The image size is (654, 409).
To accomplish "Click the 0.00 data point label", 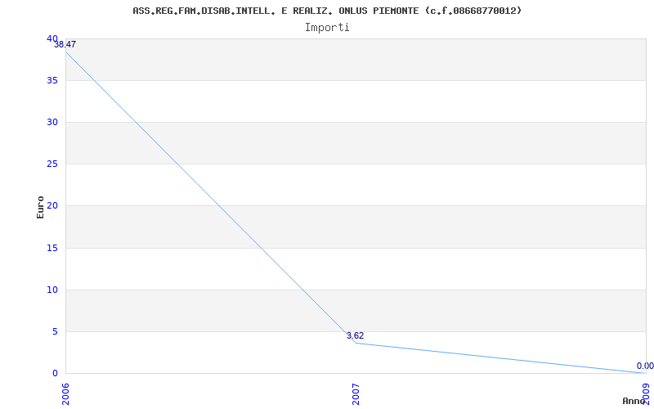I will coord(645,366).
